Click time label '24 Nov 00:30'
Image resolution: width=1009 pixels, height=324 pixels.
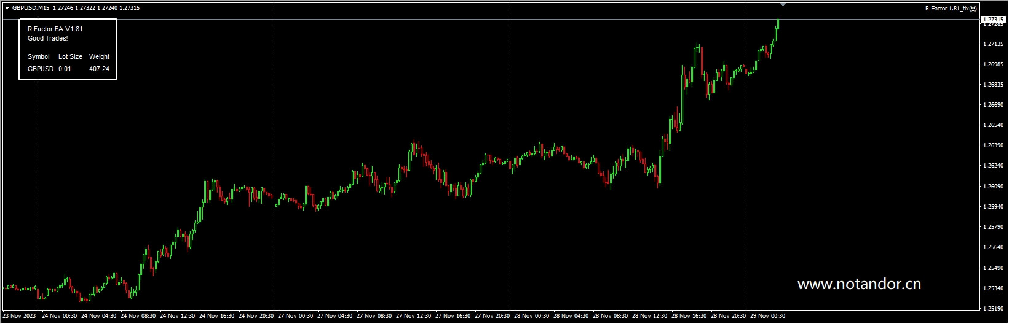point(59,316)
